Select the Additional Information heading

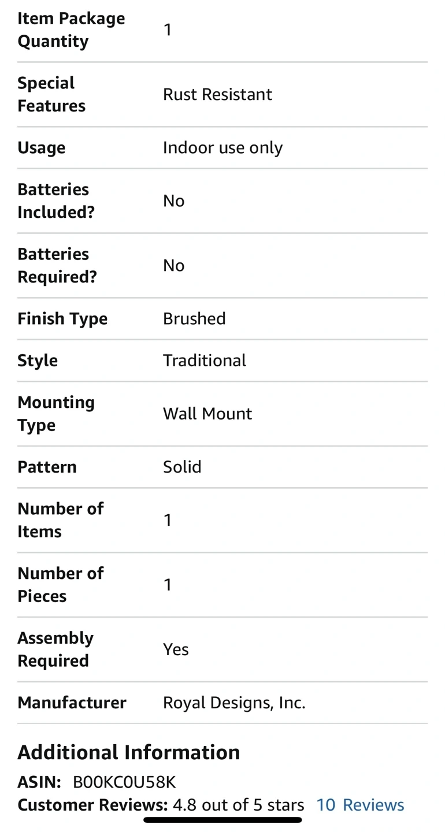pyautogui.click(x=129, y=752)
